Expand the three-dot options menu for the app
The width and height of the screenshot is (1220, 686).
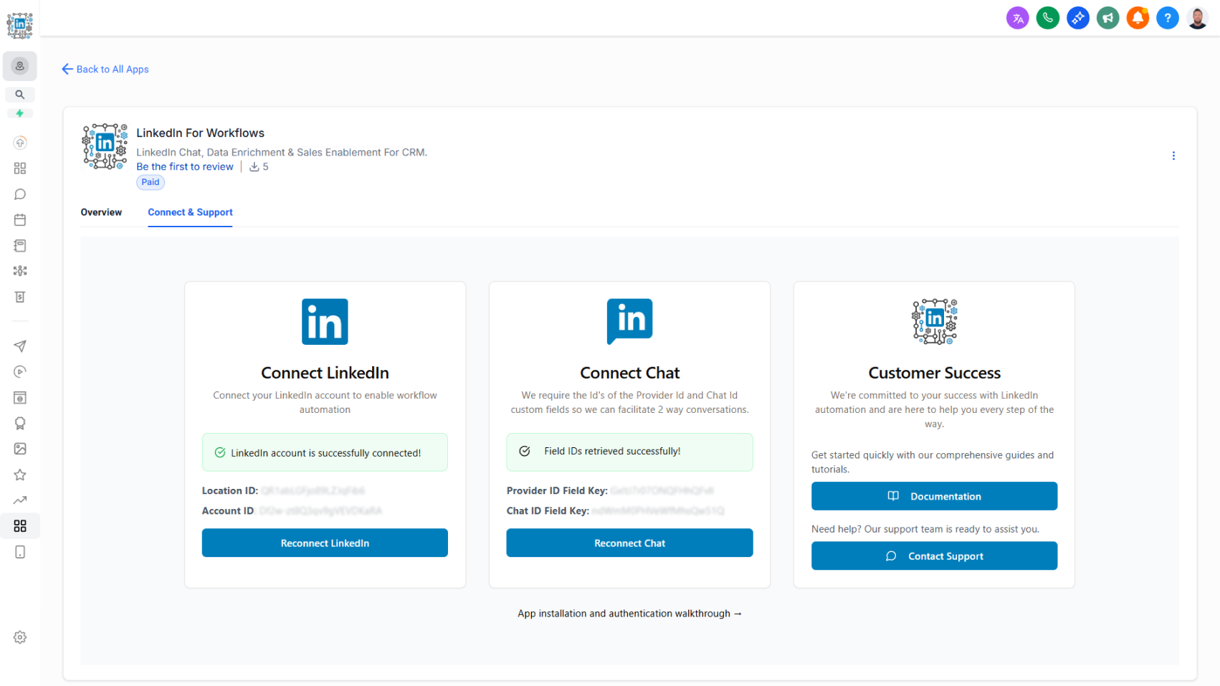pyautogui.click(x=1174, y=155)
